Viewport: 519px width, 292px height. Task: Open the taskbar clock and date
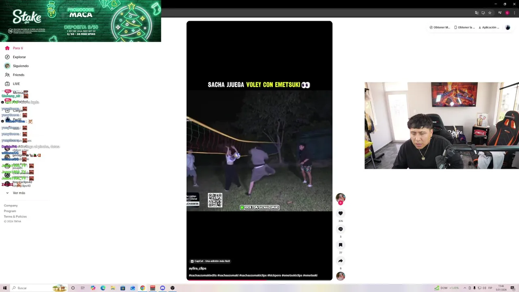coord(501,288)
